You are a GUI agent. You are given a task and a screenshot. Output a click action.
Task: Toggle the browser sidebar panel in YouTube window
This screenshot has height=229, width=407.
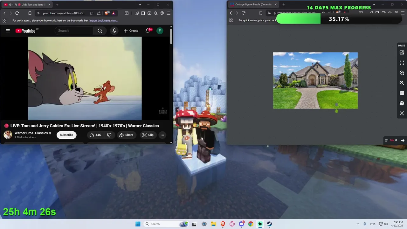143,13
